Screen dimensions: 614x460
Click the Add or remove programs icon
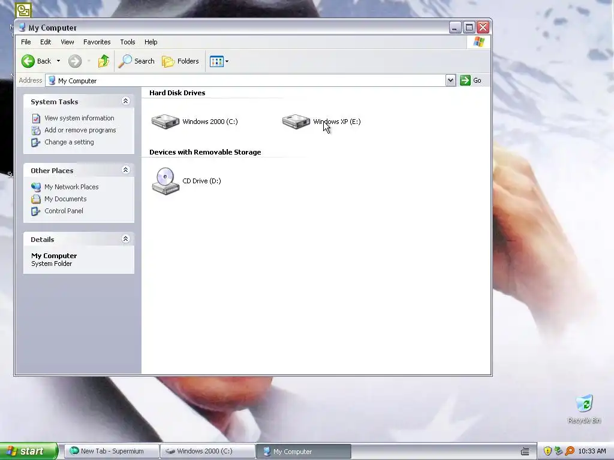pos(36,130)
